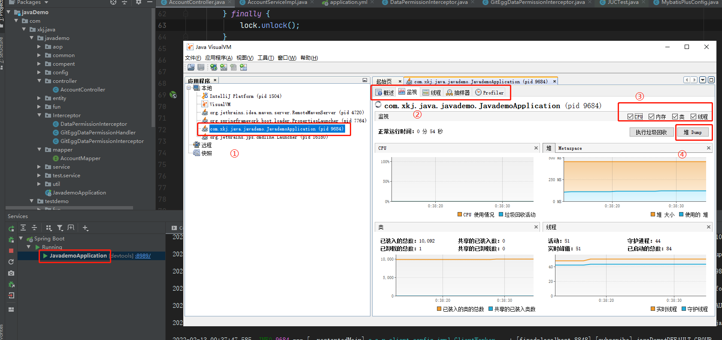
Task: Select the Metaspace tab in memory chart
Action: point(570,148)
